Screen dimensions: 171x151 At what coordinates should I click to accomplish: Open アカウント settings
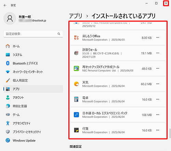click(33, 97)
